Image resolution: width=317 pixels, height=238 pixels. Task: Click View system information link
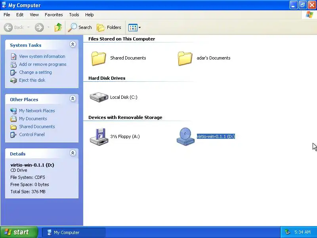42,56
